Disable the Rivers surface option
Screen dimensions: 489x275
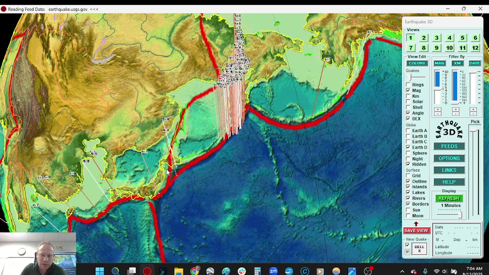pyautogui.click(x=408, y=198)
